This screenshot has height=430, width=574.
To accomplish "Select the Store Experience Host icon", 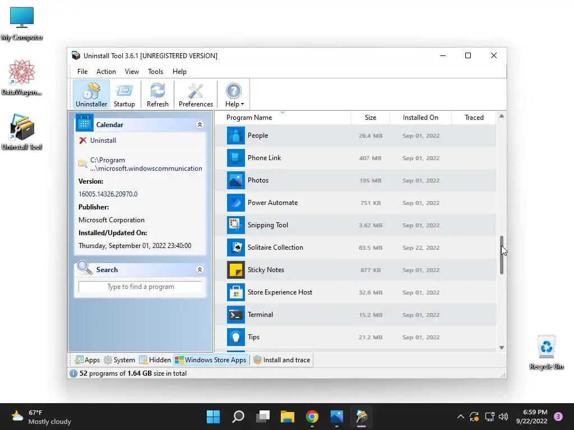I will coord(236,292).
